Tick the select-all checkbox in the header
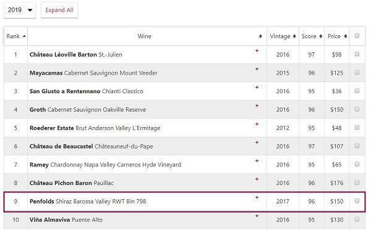 (357, 36)
